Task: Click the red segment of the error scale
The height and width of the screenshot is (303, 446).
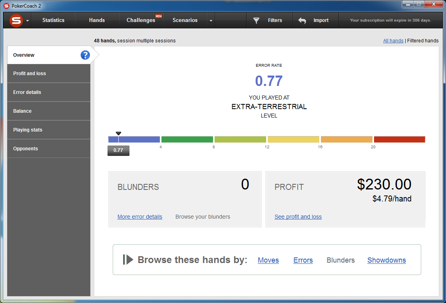Action: click(x=399, y=140)
